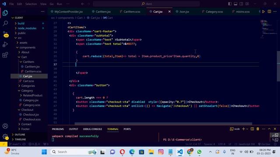Screen dimensions: 280x157
Task: Toggle the primary side bar layout icon
Action: [x=230, y=4]
